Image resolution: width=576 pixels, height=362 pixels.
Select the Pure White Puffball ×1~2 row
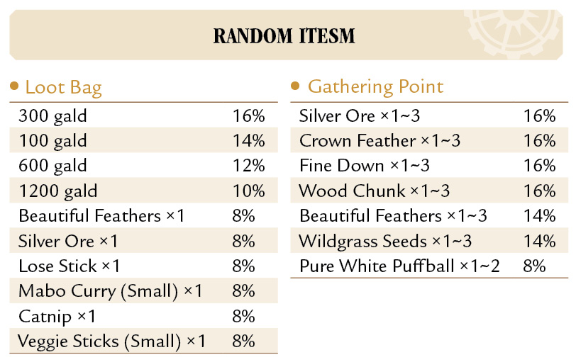pos(429,266)
